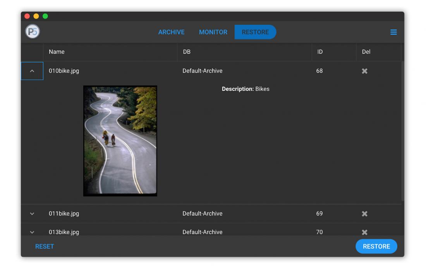Screen dimensions: 426x269
Task: Sort by the Name column header
Action: click(57, 52)
